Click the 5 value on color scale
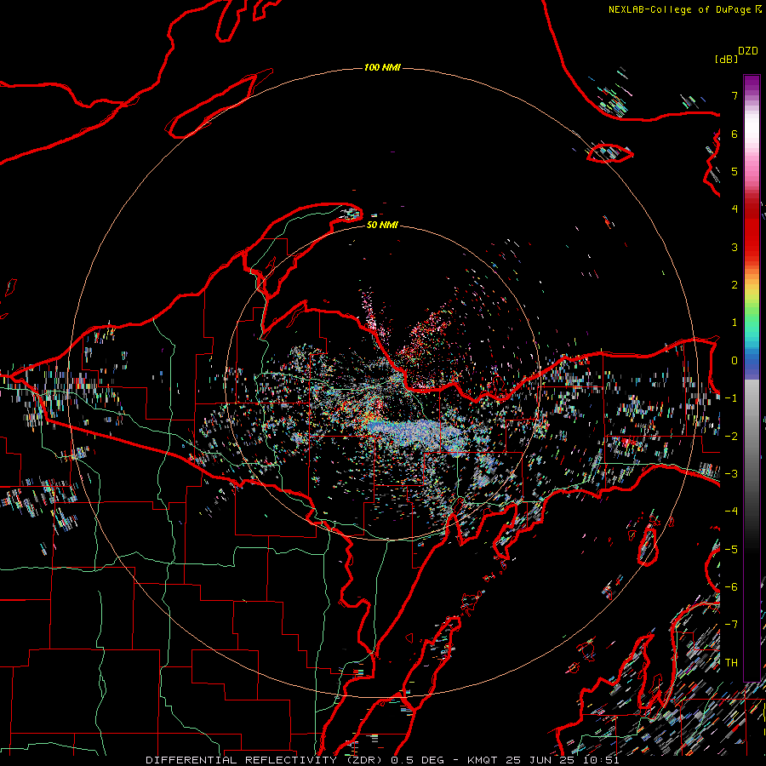The image size is (766, 766). coord(735,171)
